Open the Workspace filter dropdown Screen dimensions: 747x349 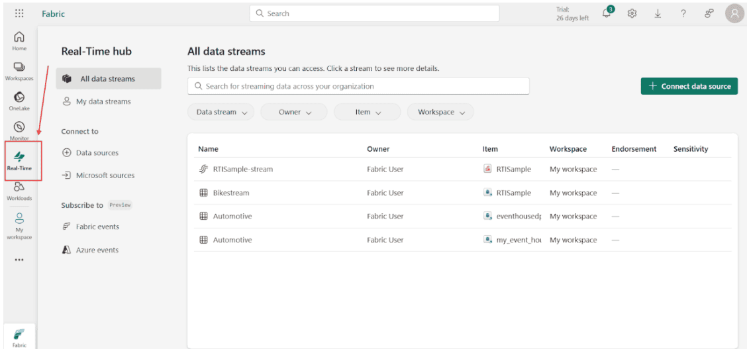[x=440, y=112]
